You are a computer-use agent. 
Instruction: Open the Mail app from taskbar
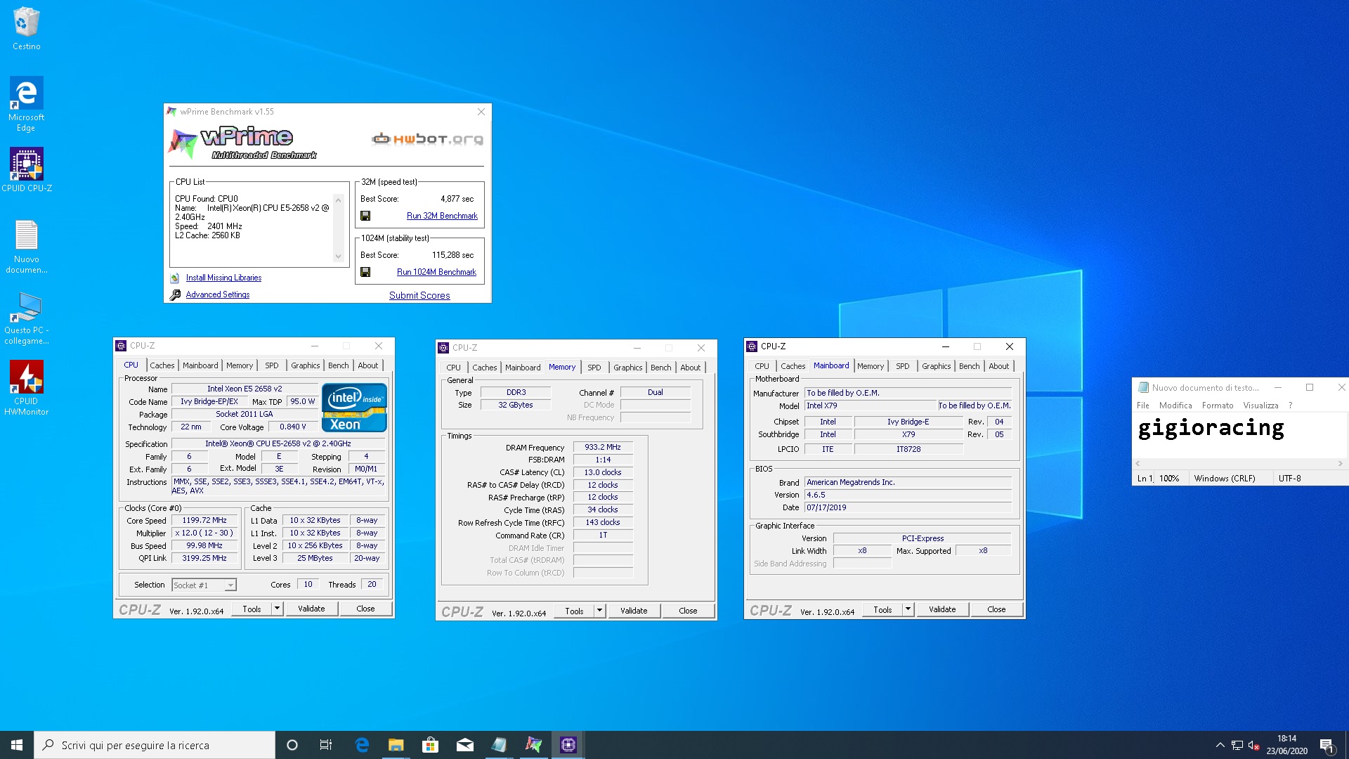click(x=464, y=745)
